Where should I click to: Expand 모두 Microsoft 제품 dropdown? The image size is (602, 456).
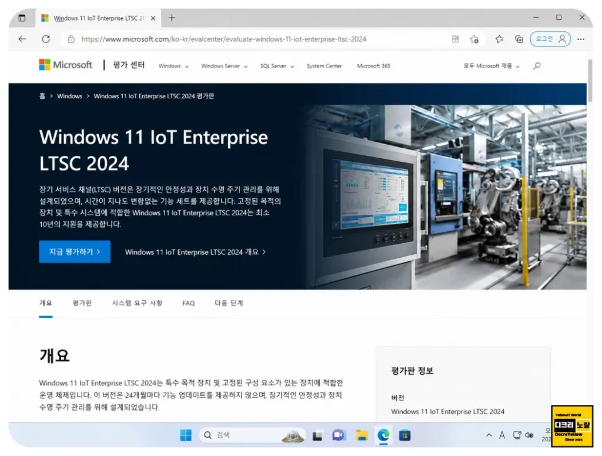pos(491,66)
